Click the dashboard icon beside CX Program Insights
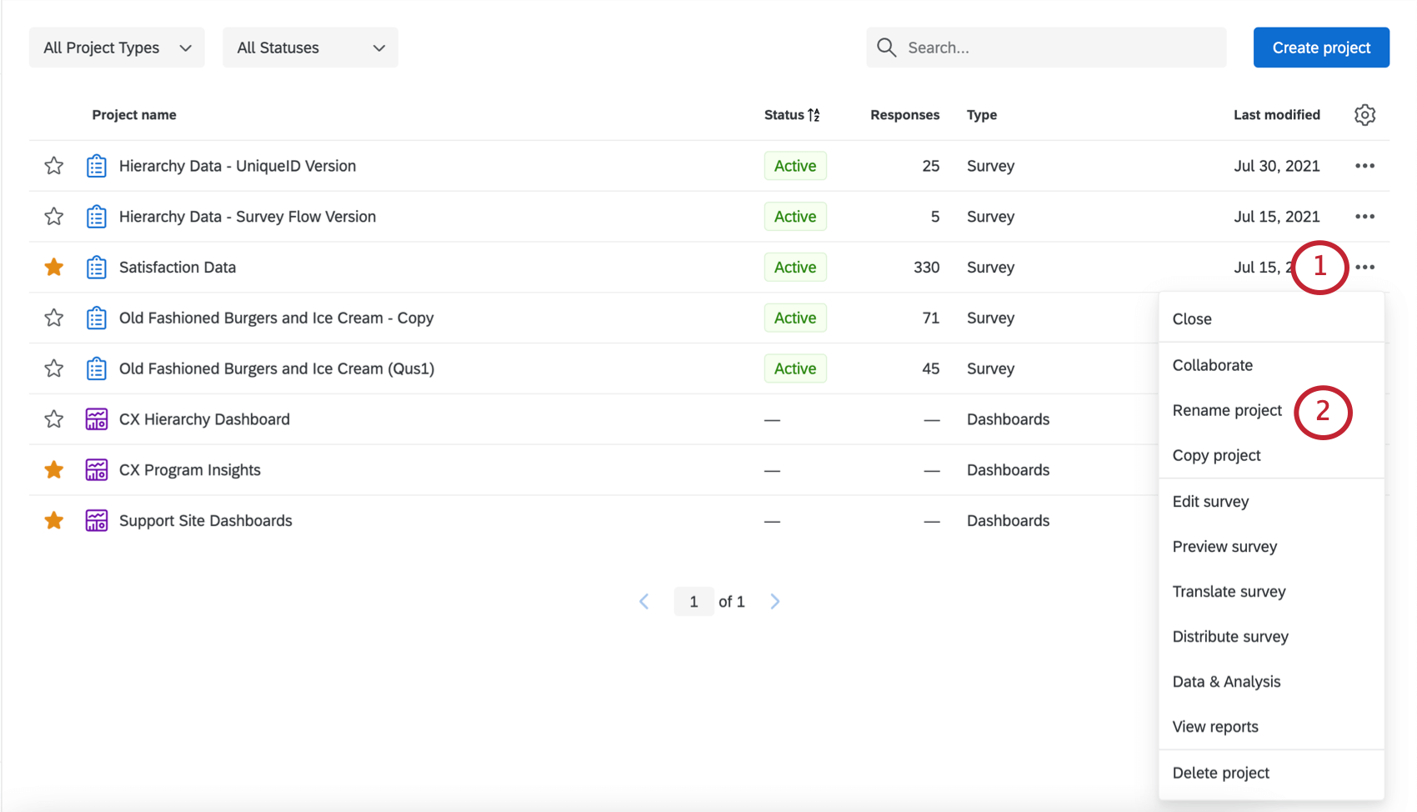 (x=96, y=469)
